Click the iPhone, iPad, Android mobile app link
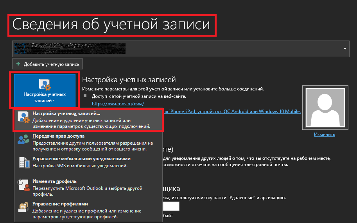The image size is (357, 223). pos(231,111)
